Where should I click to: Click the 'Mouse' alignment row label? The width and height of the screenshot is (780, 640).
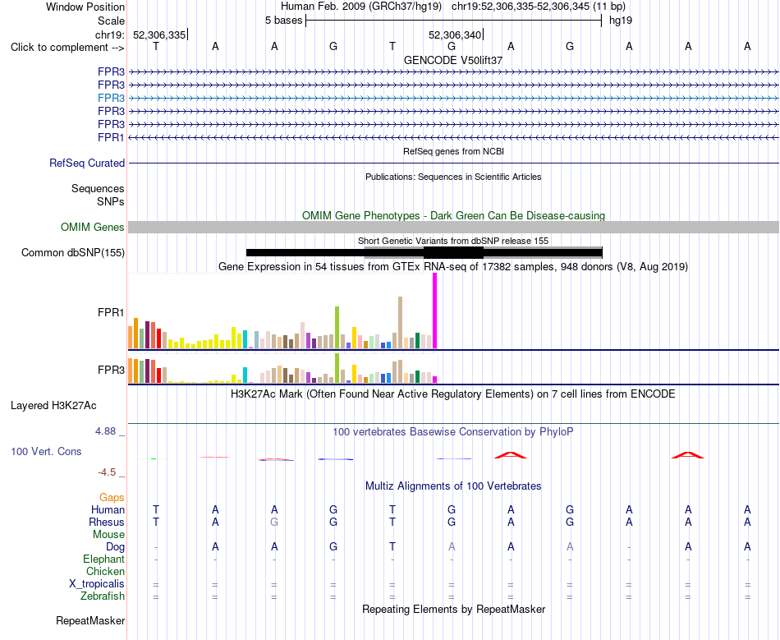pyautogui.click(x=109, y=535)
